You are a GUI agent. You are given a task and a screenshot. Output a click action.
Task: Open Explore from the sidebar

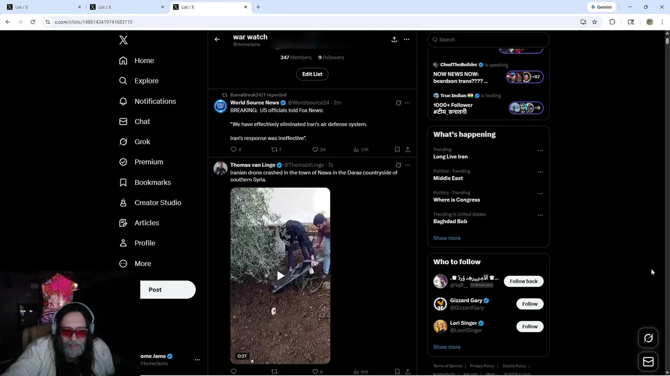pyautogui.click(x=139, y=81)
